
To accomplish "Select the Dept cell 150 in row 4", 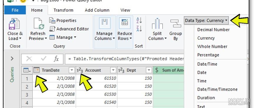I will click(135, 102).
